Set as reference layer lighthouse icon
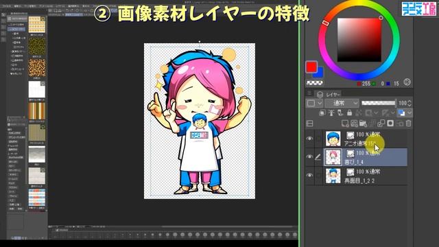The image size is (439, 247). (x=331, y=113)
